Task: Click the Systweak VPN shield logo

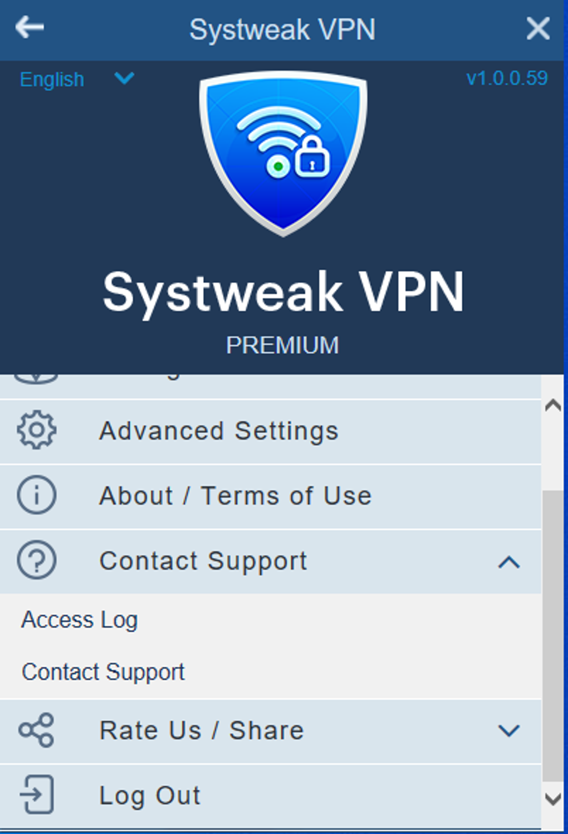Action: (x=283, y=156)
